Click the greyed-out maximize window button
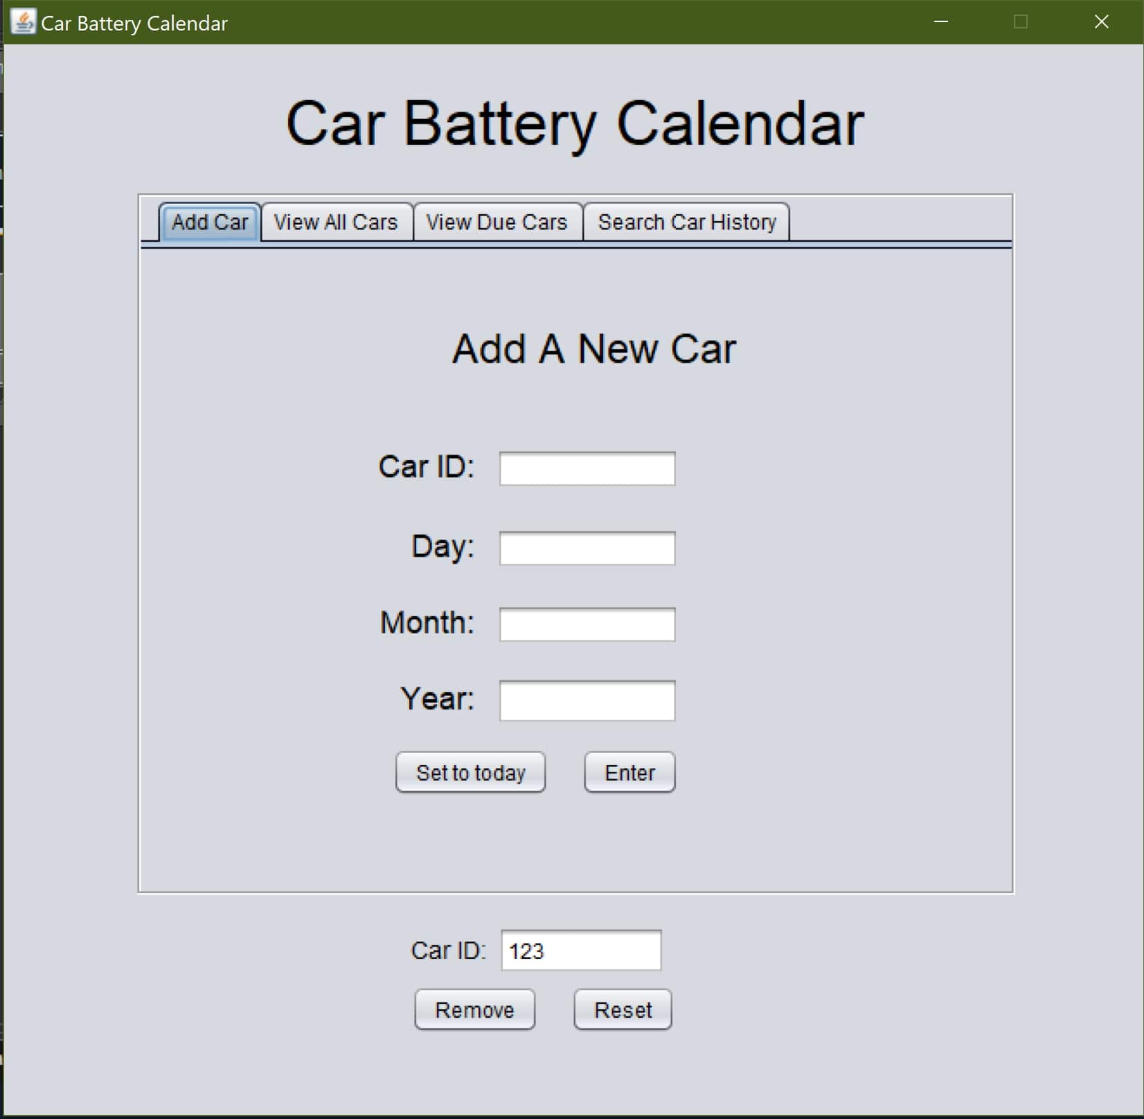Image resolution: width=1144 pixels, height=1119 pixels. 1020,22
